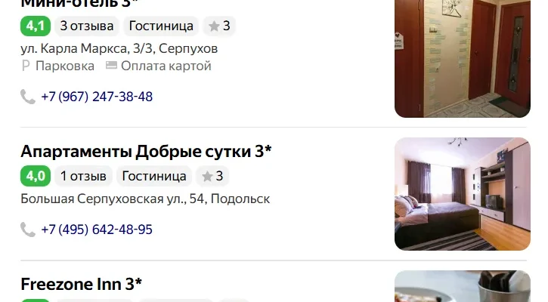Open the Добрые сутки bedroom photo

click(x=463, y=194)
